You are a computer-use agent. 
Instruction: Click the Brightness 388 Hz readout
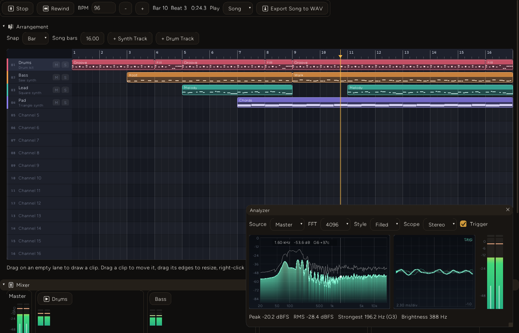tap(424, 317)
